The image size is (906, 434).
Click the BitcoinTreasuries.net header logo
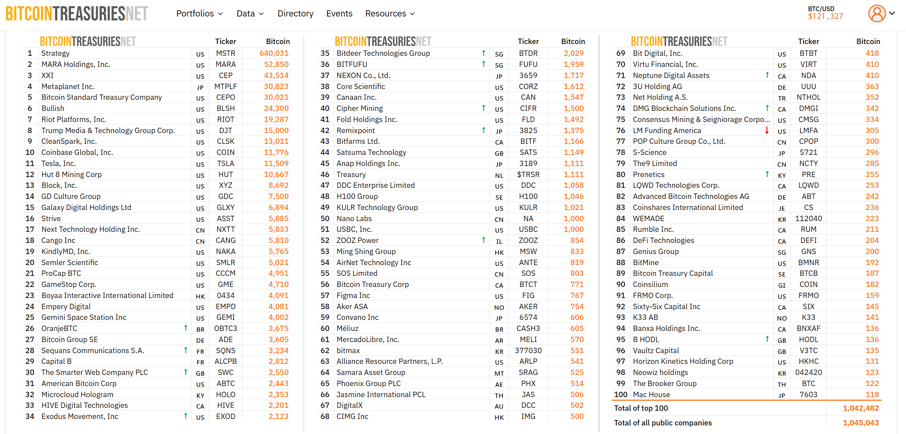(77, 14)
